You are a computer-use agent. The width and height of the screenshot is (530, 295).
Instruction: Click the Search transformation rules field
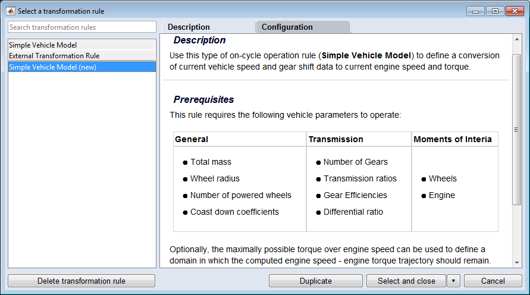(81, 27)
